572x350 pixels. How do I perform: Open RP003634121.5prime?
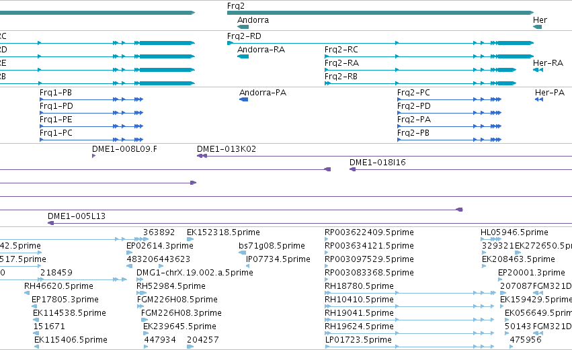(x=369, y=246)
